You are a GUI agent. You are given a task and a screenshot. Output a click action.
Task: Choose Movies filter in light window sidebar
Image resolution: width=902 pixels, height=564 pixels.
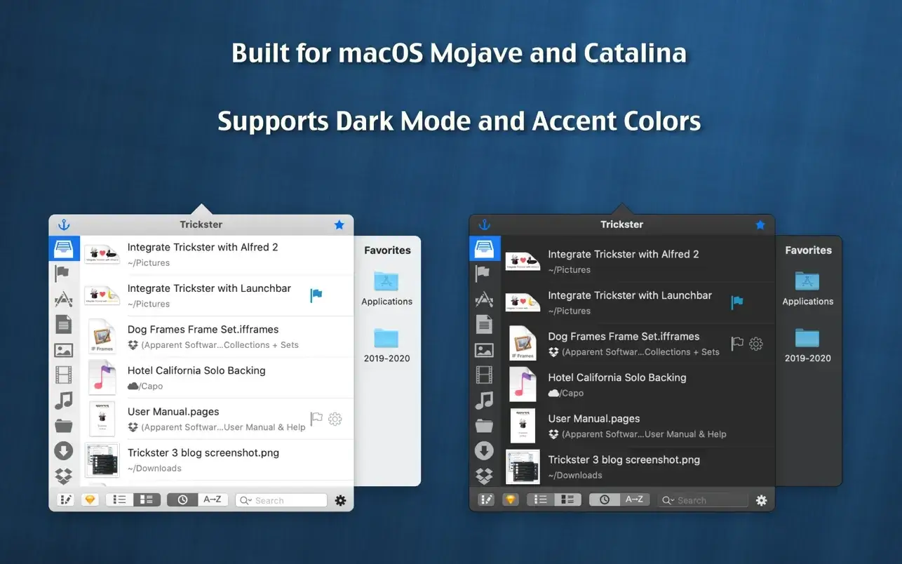(63, 375)
